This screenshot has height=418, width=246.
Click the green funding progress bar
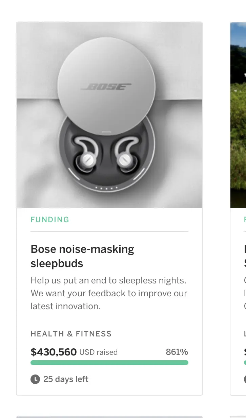(109, 363)
